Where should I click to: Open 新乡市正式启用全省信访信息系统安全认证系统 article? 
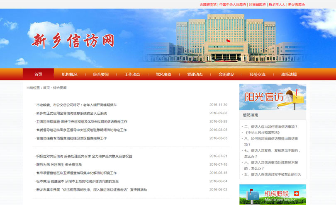[x=71, y=113]
